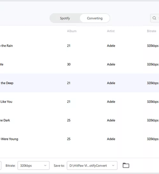Expand the Save to path dropdown
Viewport: 159px width, 174px height.
coord(92,166)
